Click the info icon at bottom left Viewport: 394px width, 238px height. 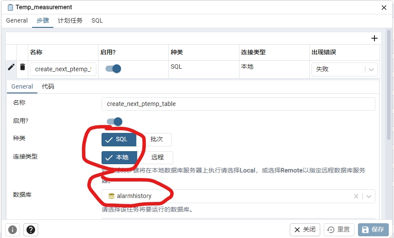click(13, 229)
